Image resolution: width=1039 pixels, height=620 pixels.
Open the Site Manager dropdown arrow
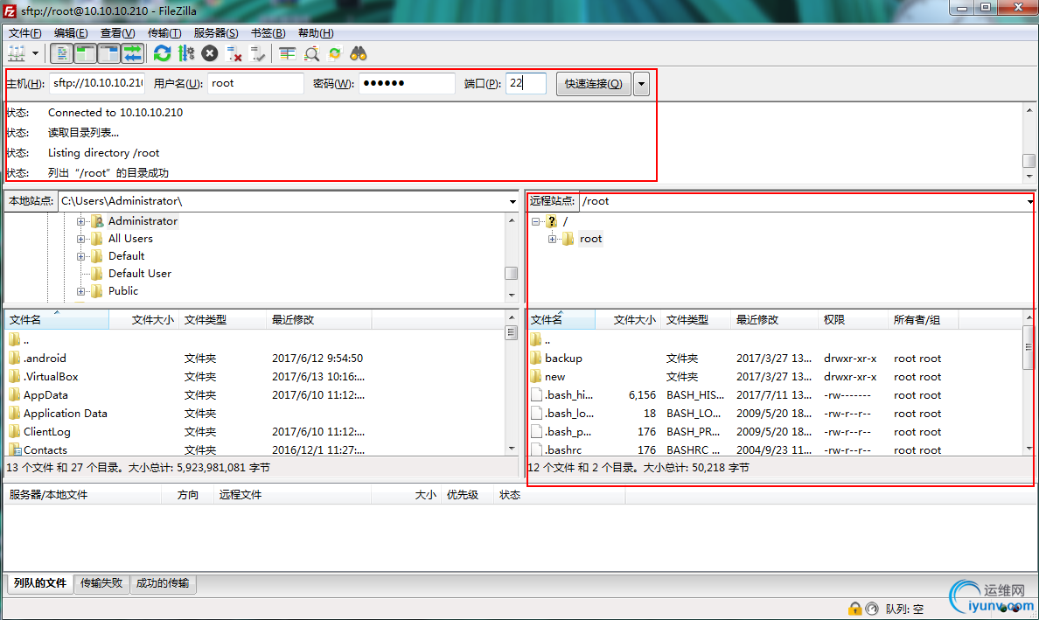point(35,53)
